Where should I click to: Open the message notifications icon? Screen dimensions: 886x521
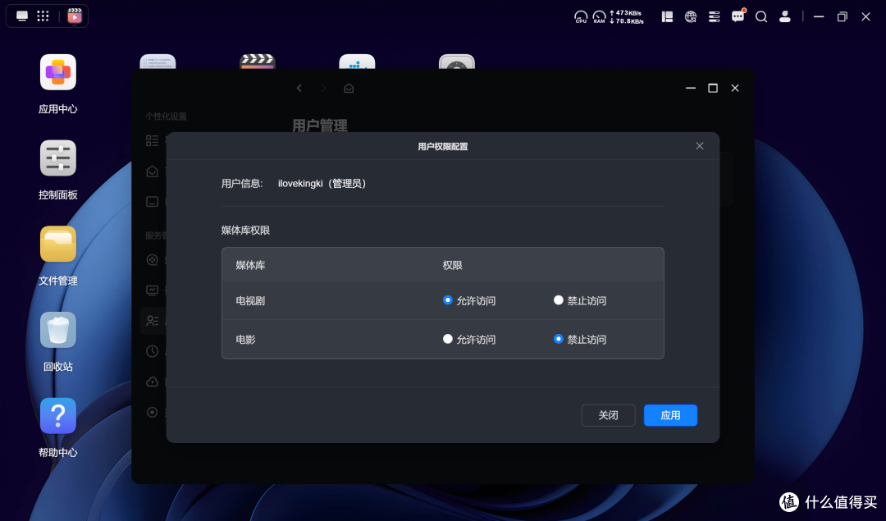click(x=738, y=16)
